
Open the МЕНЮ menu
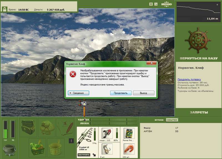(x=167, y=4)
